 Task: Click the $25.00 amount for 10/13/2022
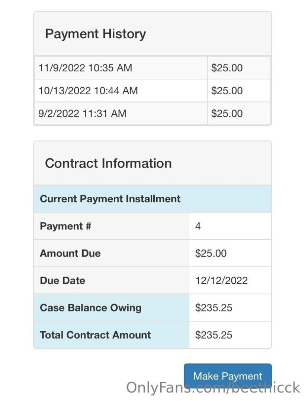point(227,91)
